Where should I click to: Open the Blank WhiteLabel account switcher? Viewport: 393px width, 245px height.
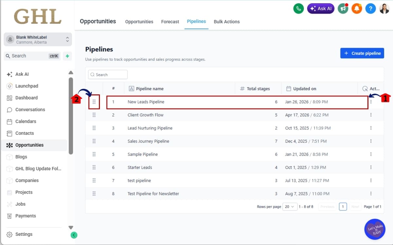(x=38, y=40)
